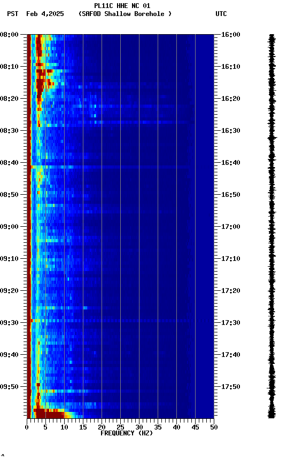Click the 20 Hz frequency axis label
This screenshot has width=295, height=461.
tap(102, 427)
